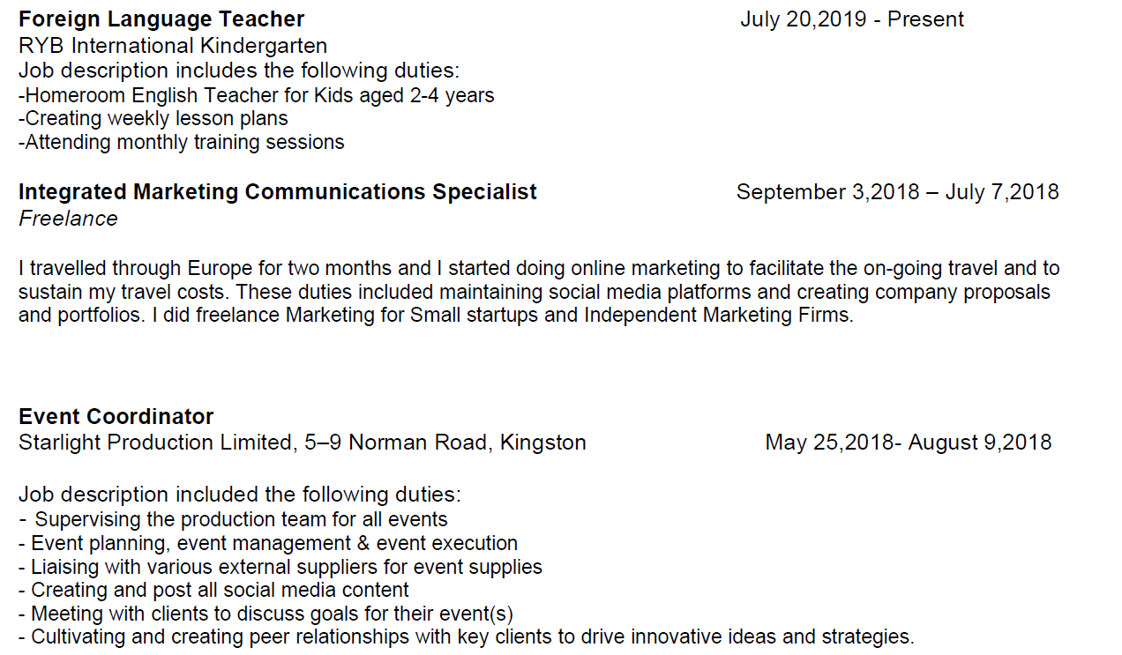1122x655 pixels.
Task: Click the Creating weekly lesson plans line
Action: [x=153, y=118]
